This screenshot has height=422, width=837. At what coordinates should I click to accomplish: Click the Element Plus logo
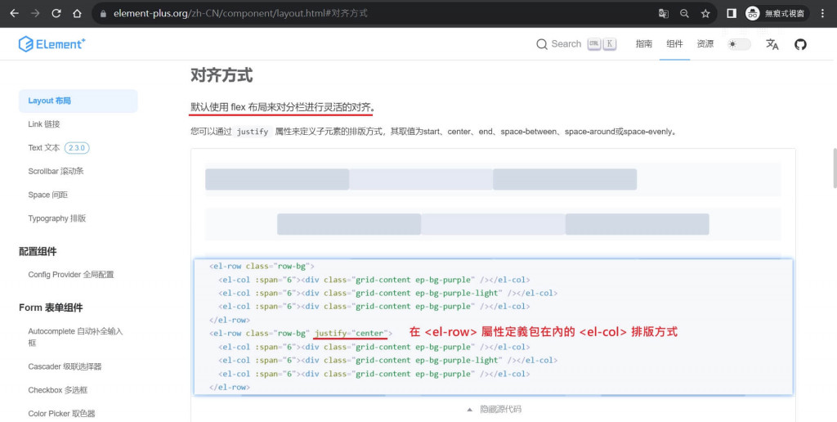(x=51, y=44)
